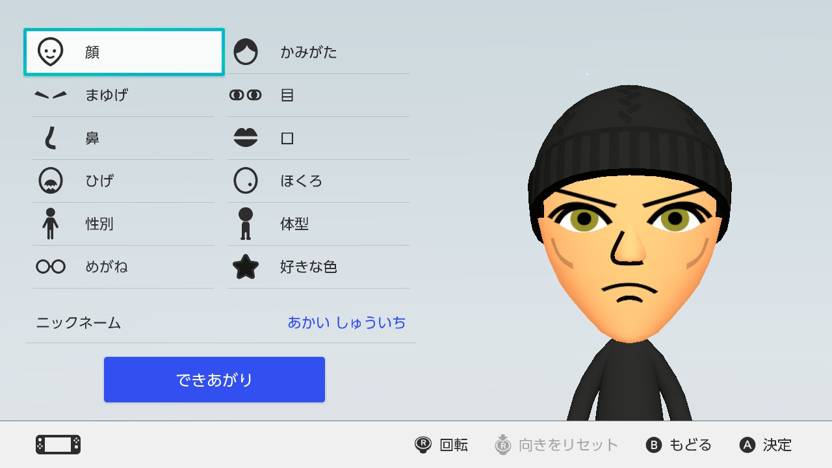Click the 回転 rotate control
This screenshot has height=468, width=832.
(x=441, y=445)
